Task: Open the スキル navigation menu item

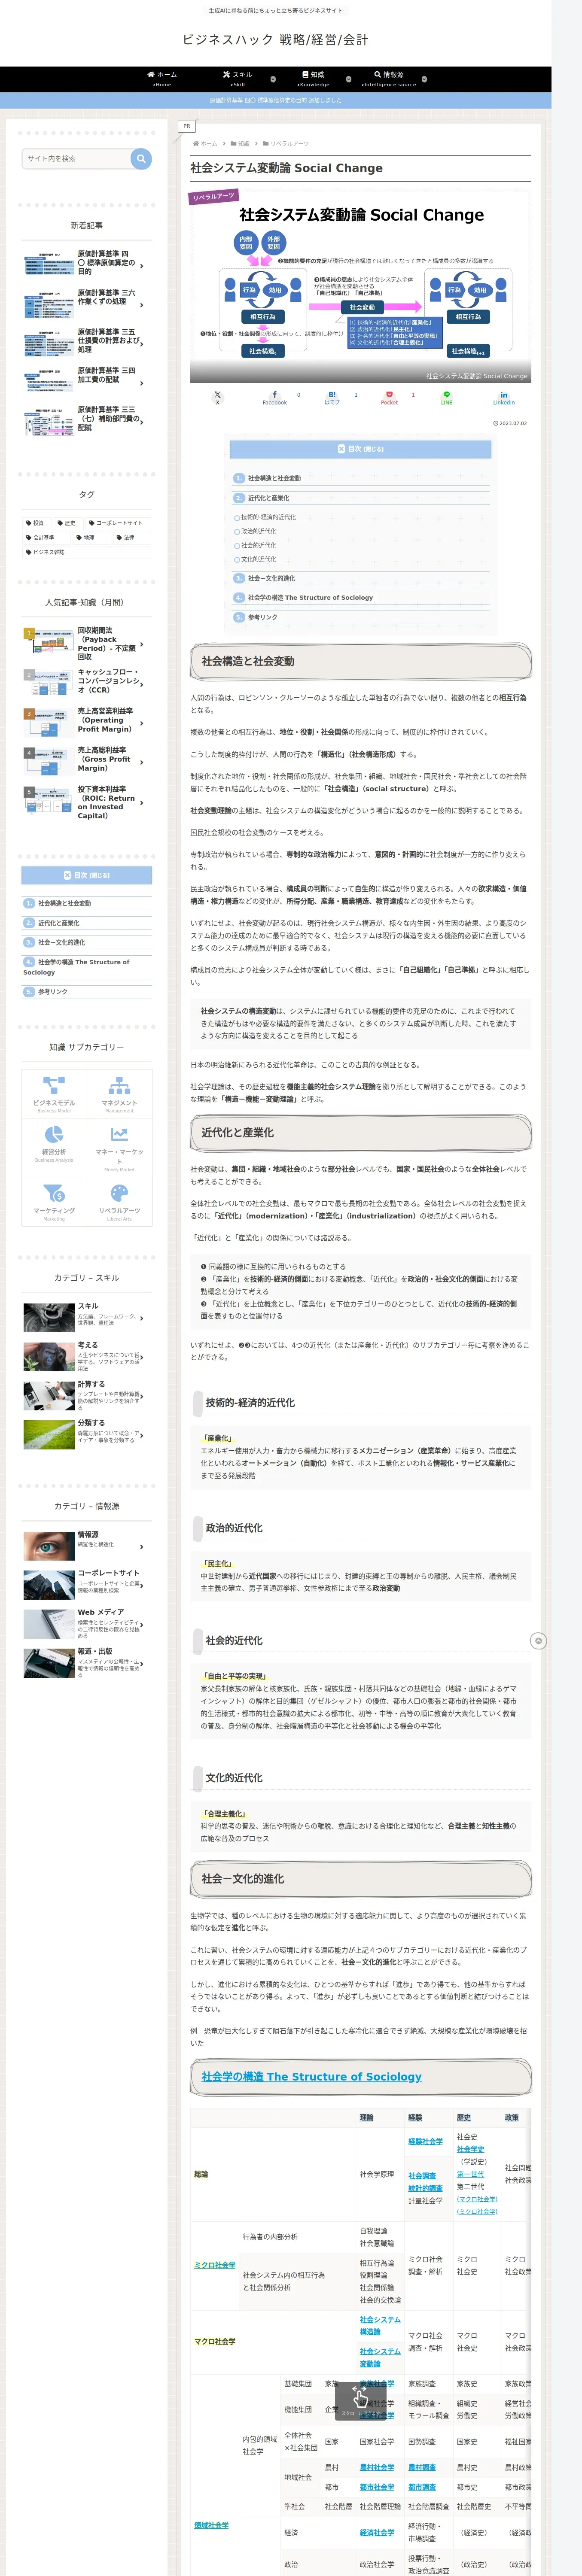Action: coord(237,79)
